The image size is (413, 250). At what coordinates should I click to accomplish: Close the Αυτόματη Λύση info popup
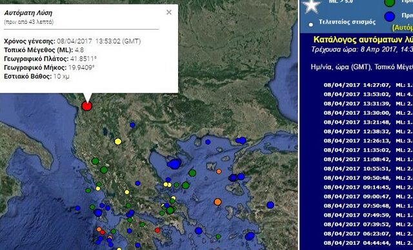[x=169, y=12]
